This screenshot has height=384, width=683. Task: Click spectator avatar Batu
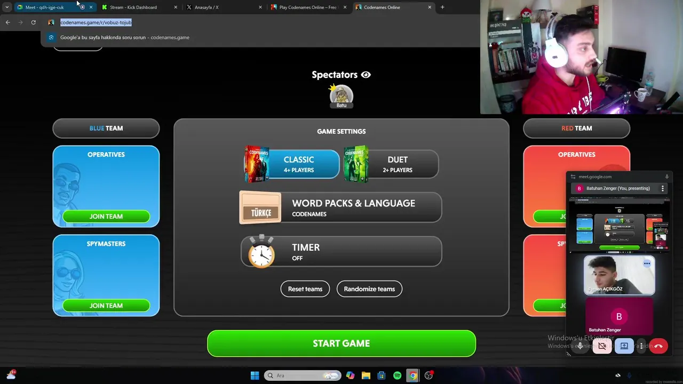point(341,95)
